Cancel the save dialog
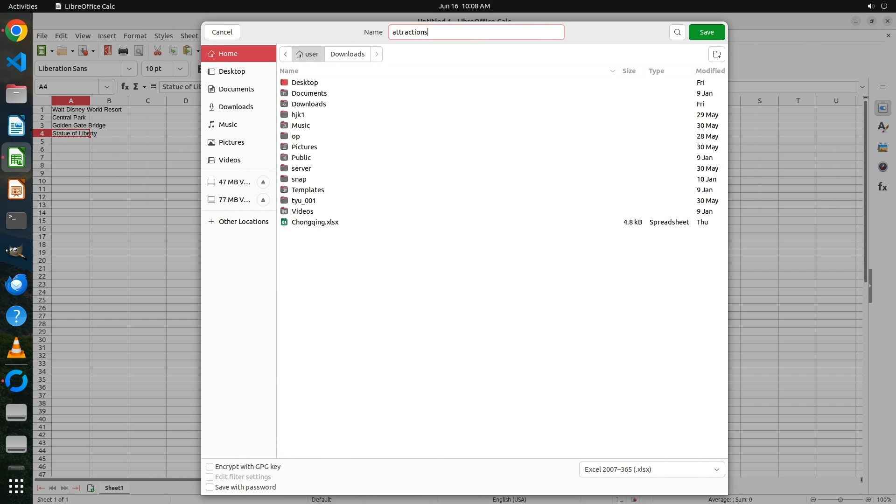The width and height of the screenshot is (896, 504). 222,32
